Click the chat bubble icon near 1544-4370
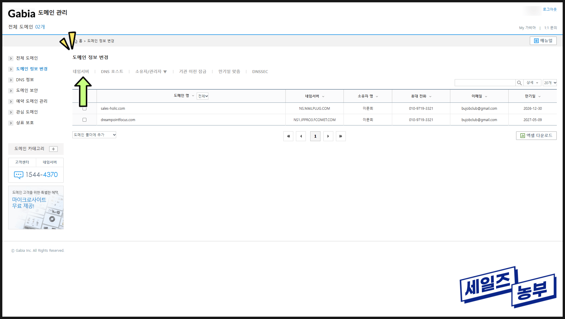 coord(19,175)
